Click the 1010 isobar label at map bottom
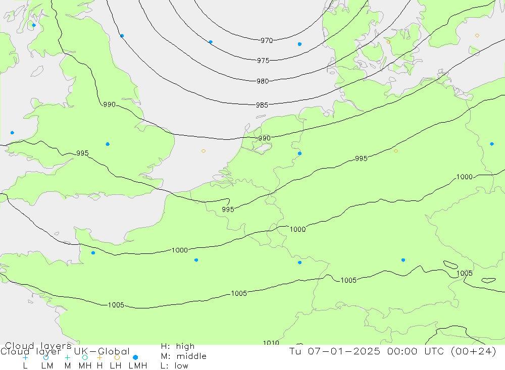 point(271,343)
